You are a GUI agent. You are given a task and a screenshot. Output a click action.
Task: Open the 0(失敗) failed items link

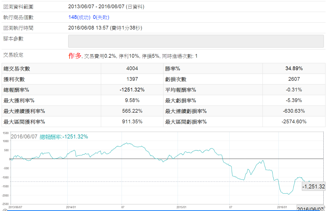[101, 17]
